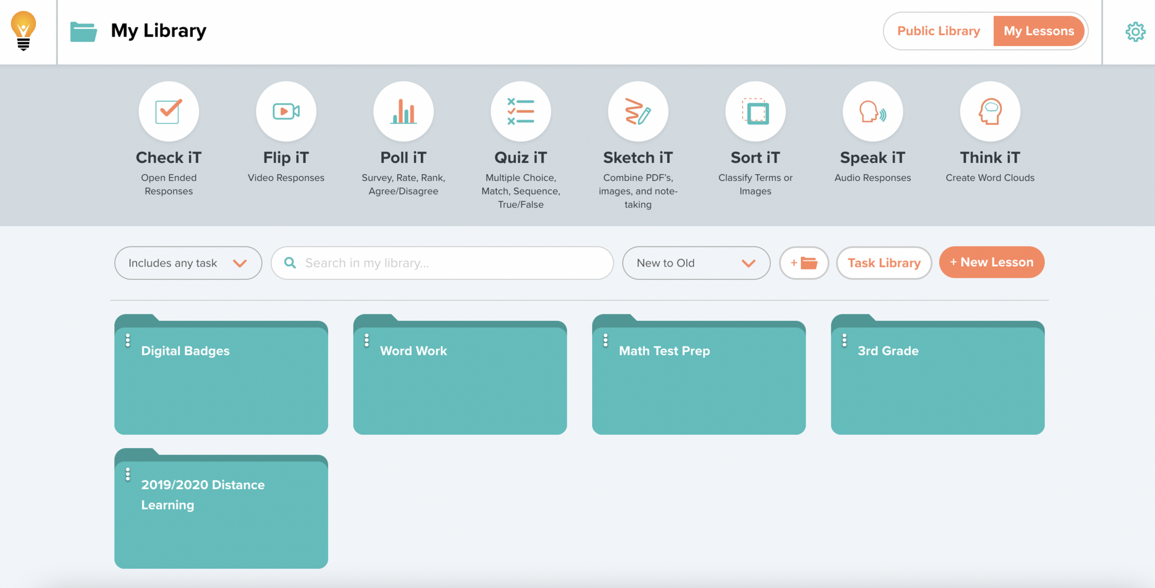Switch to the Public Library tab
The height and width of the screenshot is (588, 1155).
coord(938,31)
